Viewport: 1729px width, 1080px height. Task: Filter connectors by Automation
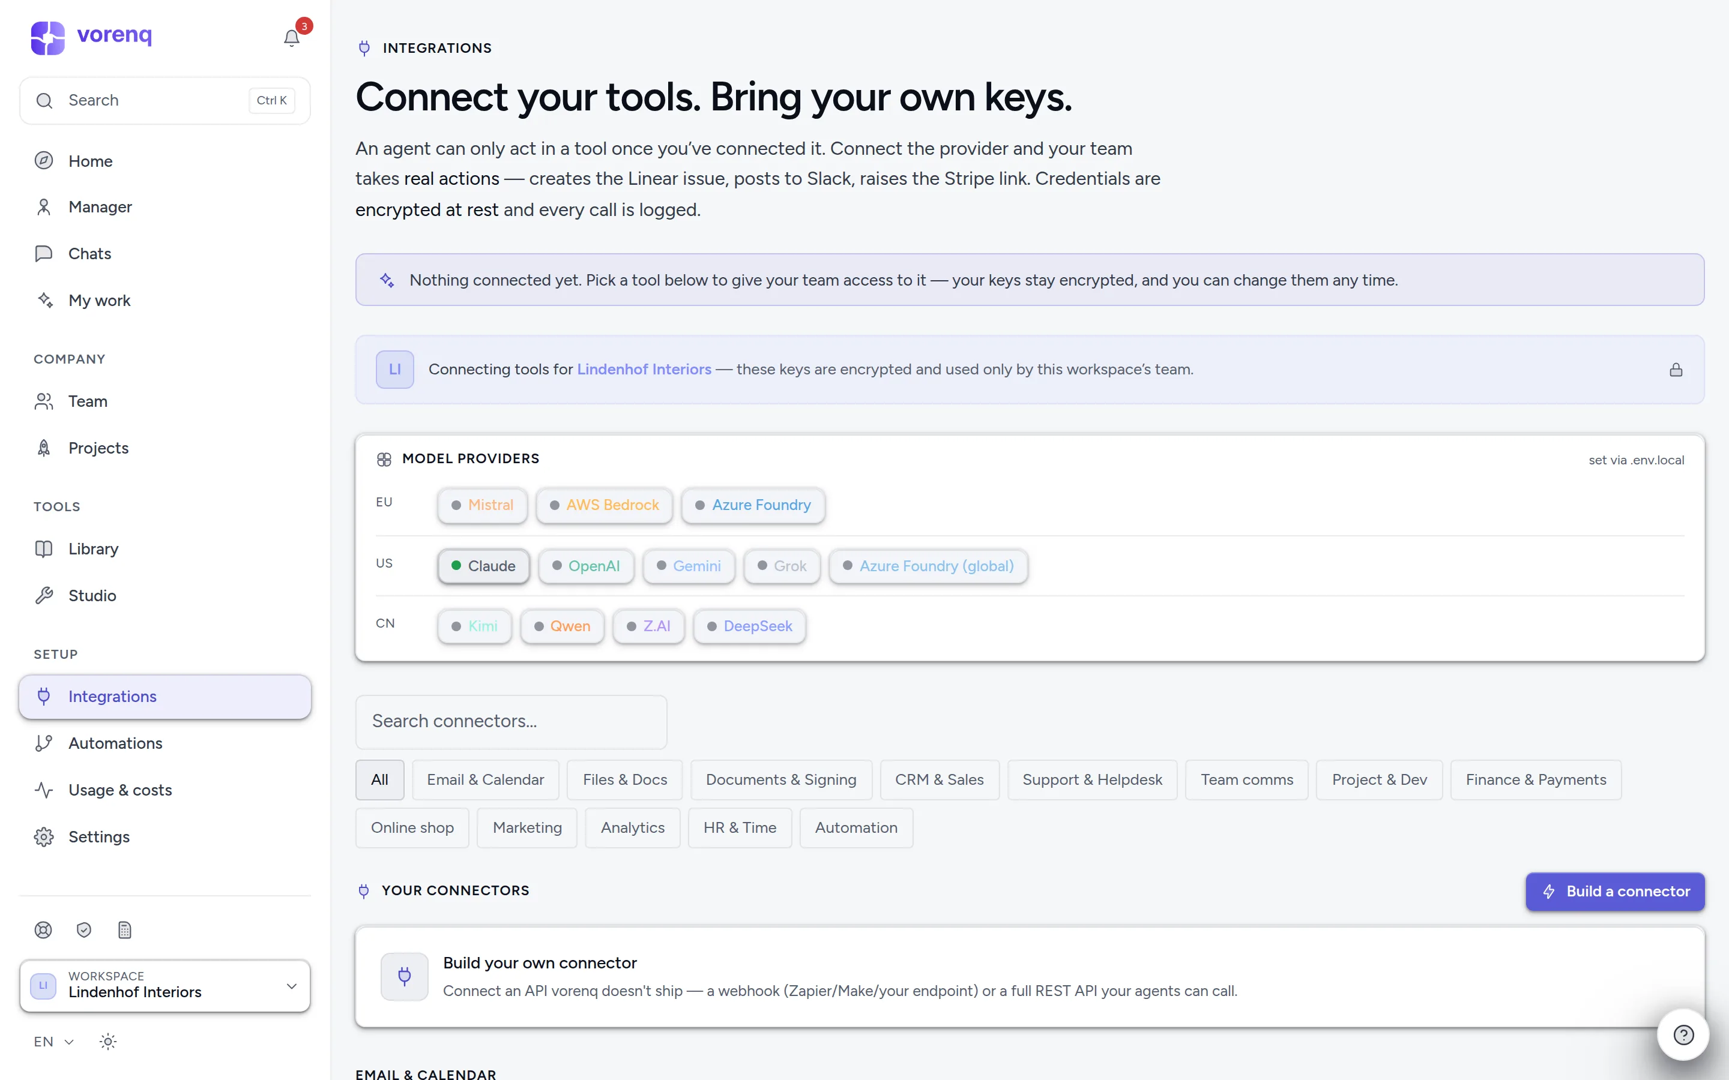[856, 828]
